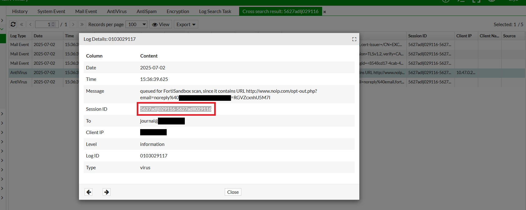
Task: Jump to the last page of records
Action: pyautogui.click(x=82, y=24)
